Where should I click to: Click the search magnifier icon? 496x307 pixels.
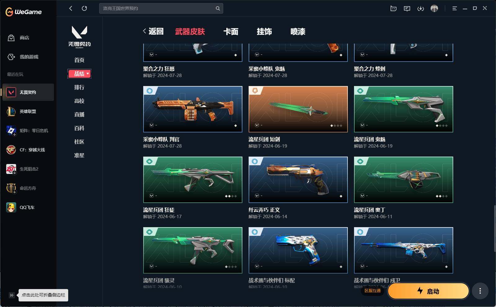pyautogui.click(x=218, y=8)
